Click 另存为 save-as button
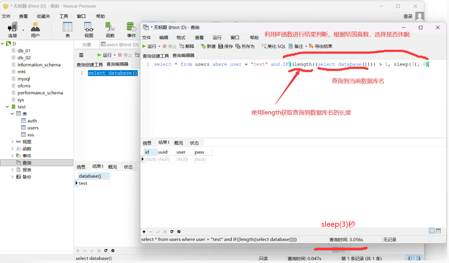Viewport: 449px width, 263px height. (245, 46)
